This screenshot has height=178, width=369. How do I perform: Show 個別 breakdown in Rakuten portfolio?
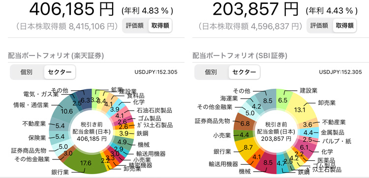pyautogui.click(x=26, y=72)
